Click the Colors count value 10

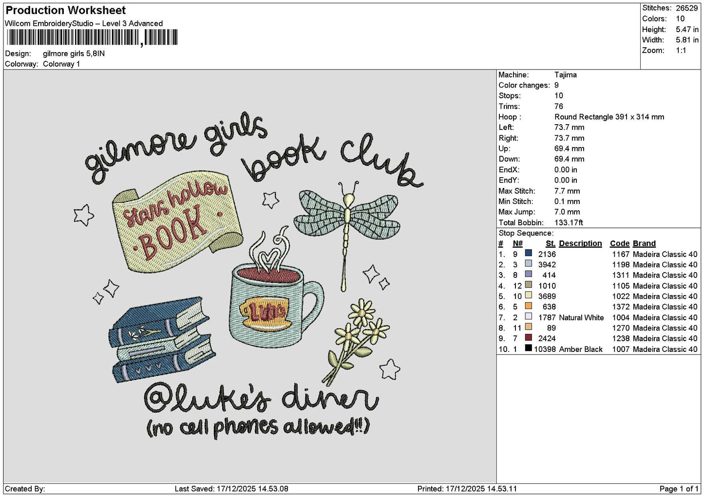click(x=680, y=19)
